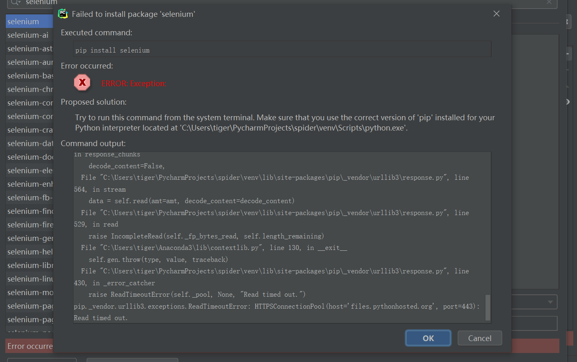Screen dimensions: 577x362
Task: Select 'selenium-chr' package entry
Action: [29, 89]
